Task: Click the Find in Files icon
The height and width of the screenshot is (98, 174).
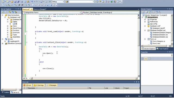Action: click(67, 2)
